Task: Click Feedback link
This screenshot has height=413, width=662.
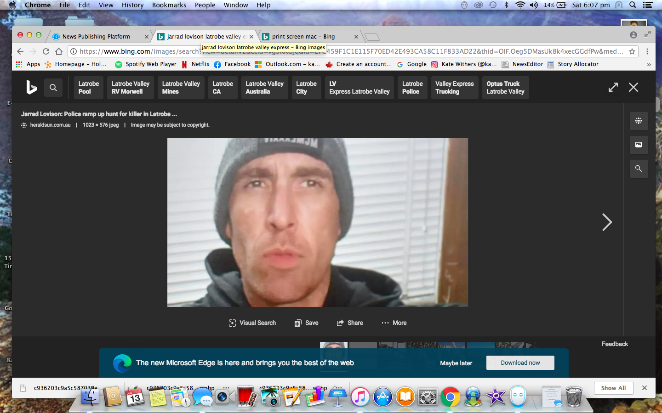Action: pos(615,344)
